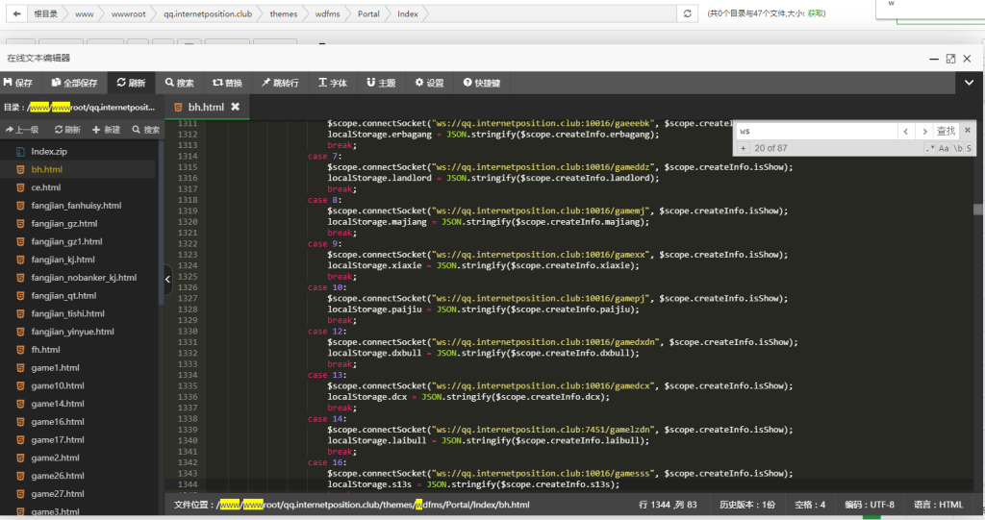
Task: Click the find input field containing 'ws'
Action: click(x=816, y=131)
